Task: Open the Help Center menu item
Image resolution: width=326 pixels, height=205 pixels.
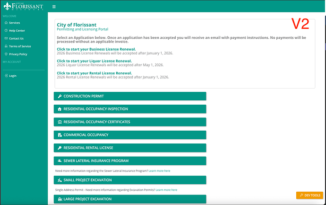Action: click(17, 31)
